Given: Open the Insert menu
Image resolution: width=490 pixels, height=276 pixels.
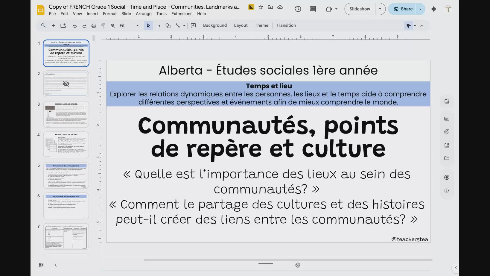Looking at the screenshot, I should (92, 14).
